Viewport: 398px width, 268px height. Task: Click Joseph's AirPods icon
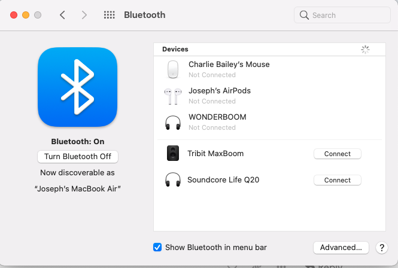173,96
